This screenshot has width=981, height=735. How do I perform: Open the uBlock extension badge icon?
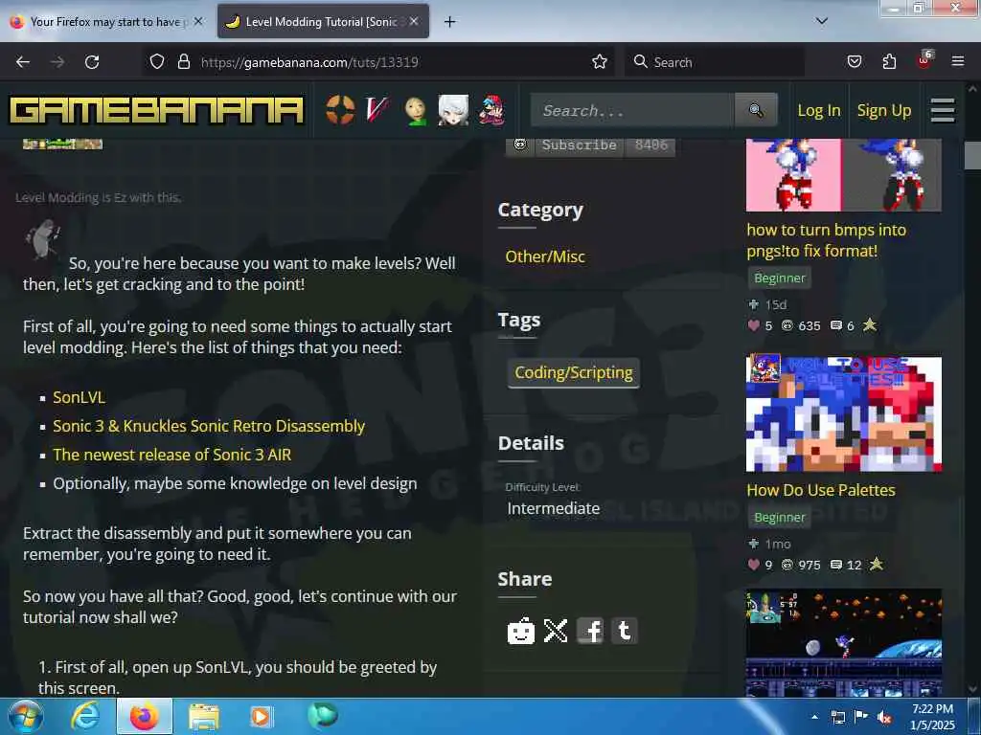pyautogui.click(x=924, y=60)
